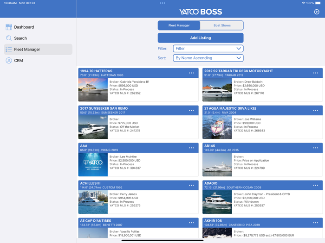The height and width of the screenshot is (243, 325).
Task: Go to Search in sidebar
Action: point(38,38)
